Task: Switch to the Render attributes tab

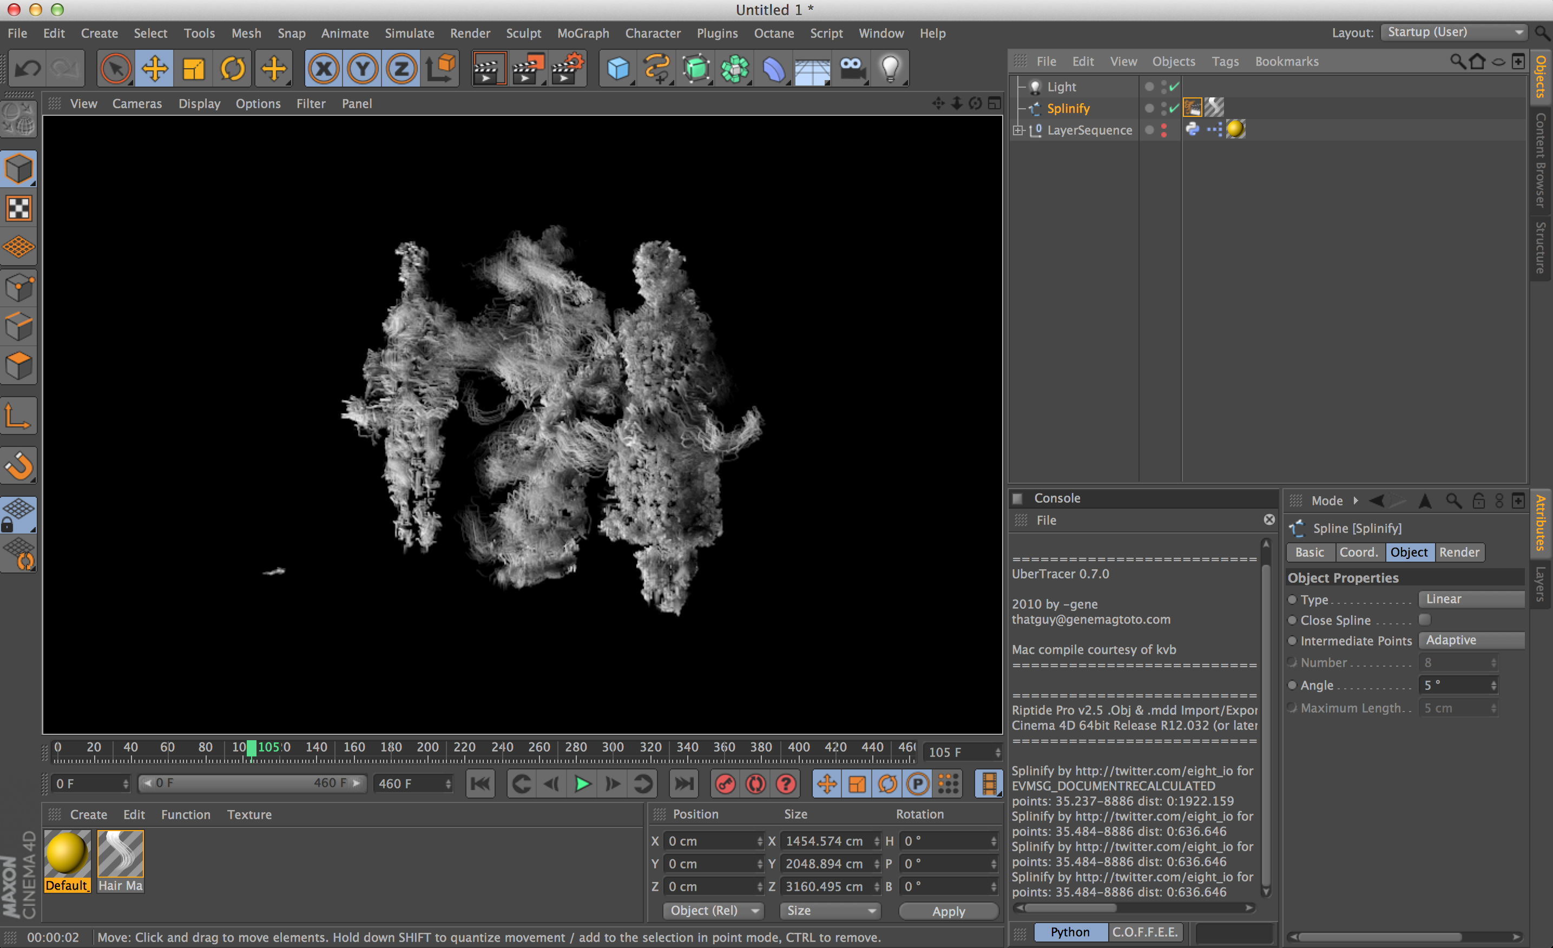Action: [x=1459, y=552]
